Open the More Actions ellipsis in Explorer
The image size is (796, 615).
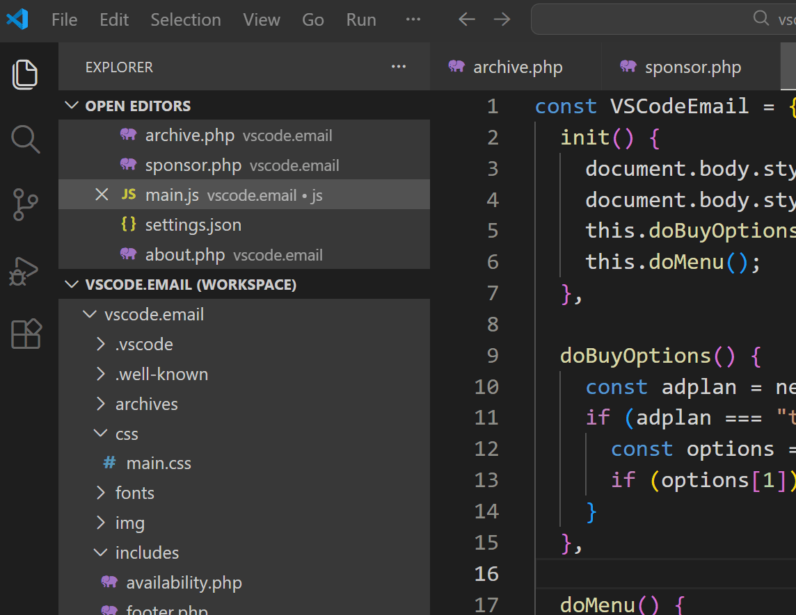click(x=398, y=66)
